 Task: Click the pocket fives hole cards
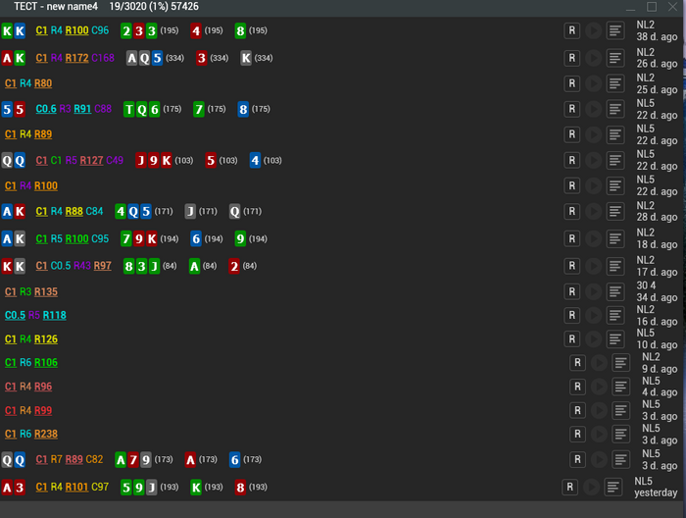tap(13, 109)
